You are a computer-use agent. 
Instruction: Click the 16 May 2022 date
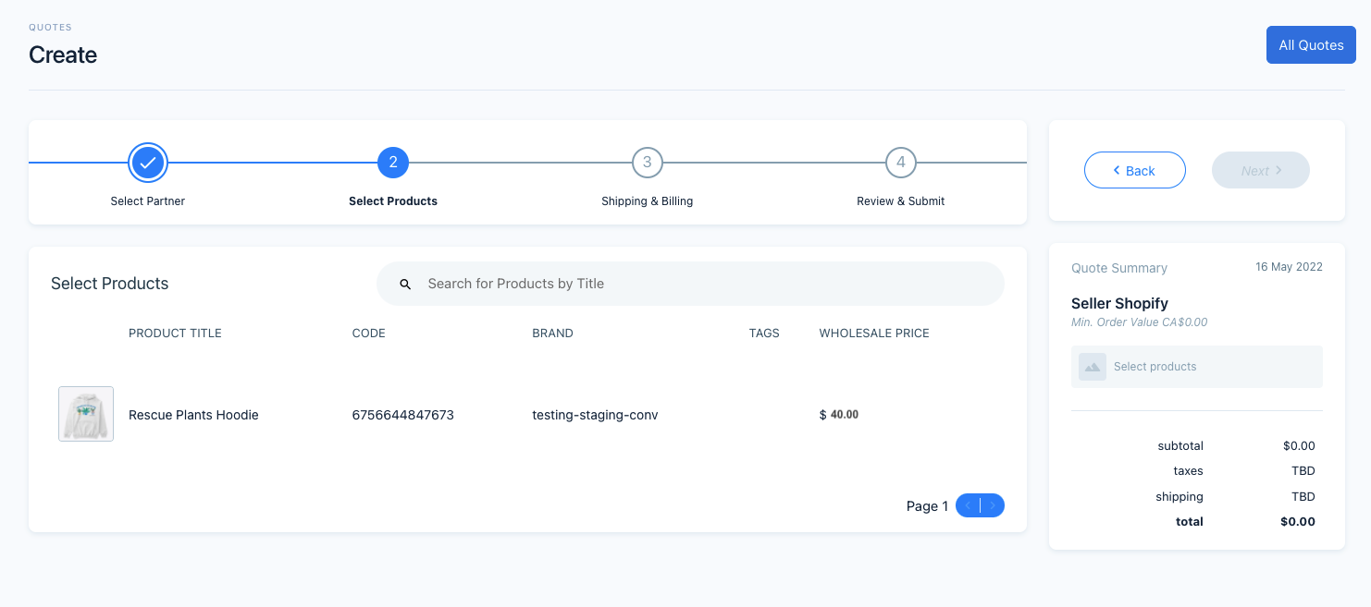[1289, 267]
